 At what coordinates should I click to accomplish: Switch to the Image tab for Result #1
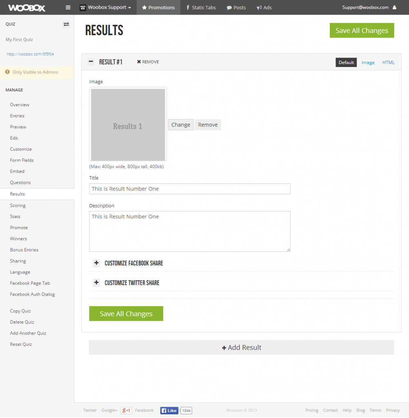(x=368, y=62)
